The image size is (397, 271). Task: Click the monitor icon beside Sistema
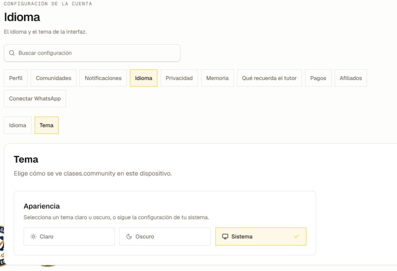(225, 237)
